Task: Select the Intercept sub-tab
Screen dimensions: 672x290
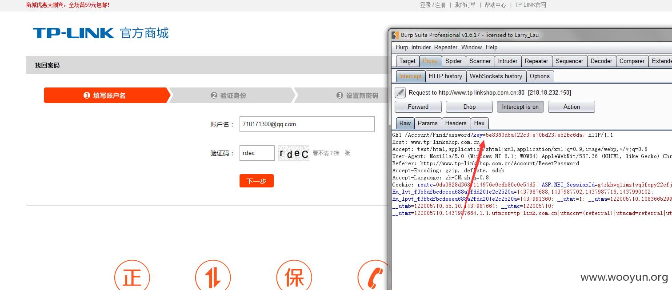Action: [410, 76]
